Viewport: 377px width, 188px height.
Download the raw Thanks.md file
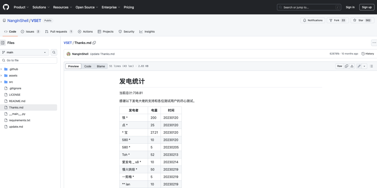point(352,66)
